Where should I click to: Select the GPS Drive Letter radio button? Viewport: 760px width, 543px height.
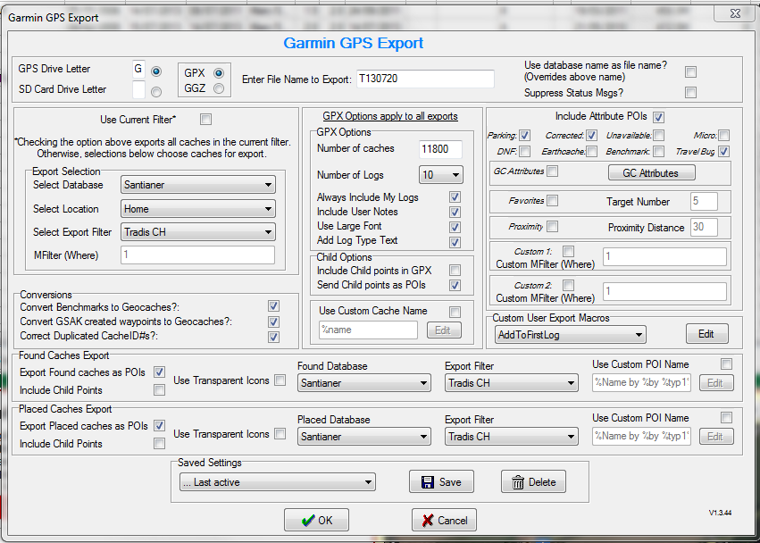[x=156, y=71]
